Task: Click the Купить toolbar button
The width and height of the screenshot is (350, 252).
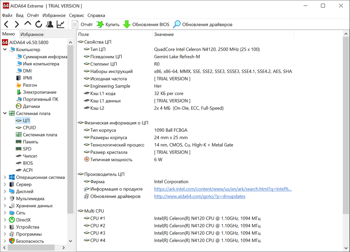Action: pyautogui.click(x=108, y=24)
